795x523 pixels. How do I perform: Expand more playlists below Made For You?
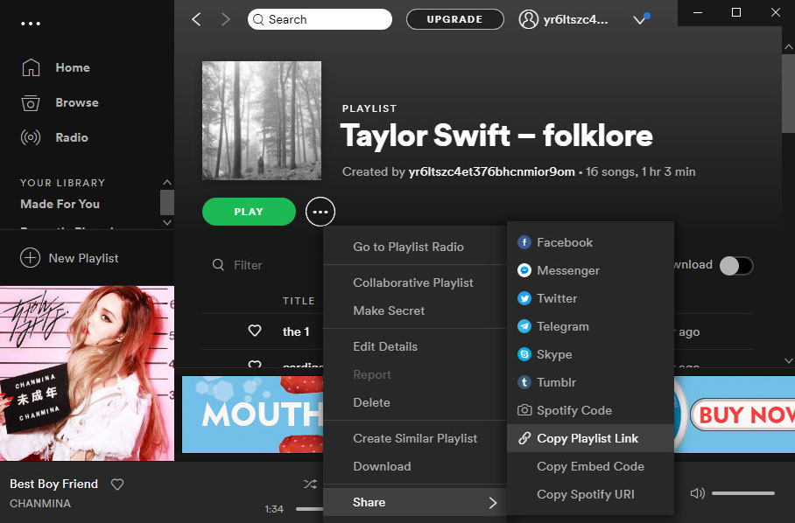coord(166,222)
